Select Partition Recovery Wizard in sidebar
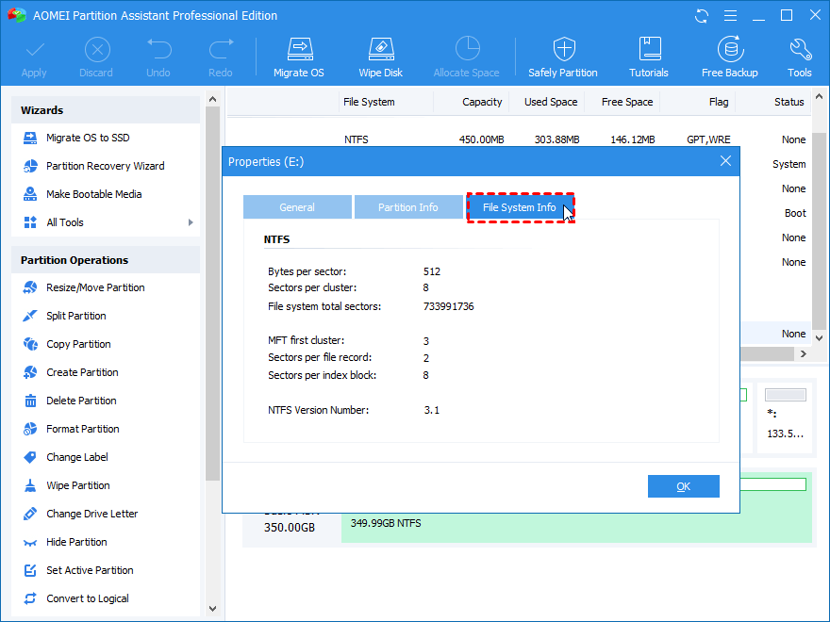Screen dimensions: 830x622 pyautogui.click(x=105, y=166)
